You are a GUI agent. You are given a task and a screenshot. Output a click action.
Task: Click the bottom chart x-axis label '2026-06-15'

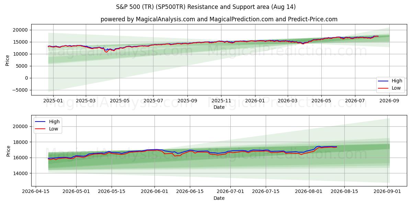[190, 192]
